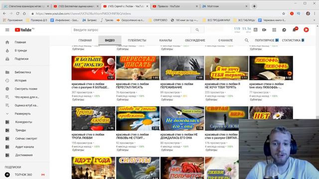Open the notifications bell
319x179 pixels.
pyautogui.click(x=295, y=30)
